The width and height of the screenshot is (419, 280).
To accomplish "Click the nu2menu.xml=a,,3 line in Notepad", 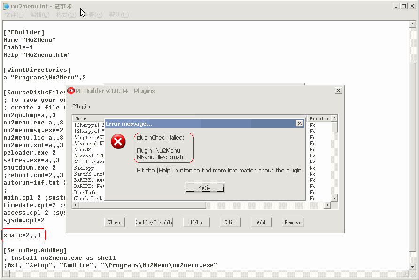I will tap(33, 145).
